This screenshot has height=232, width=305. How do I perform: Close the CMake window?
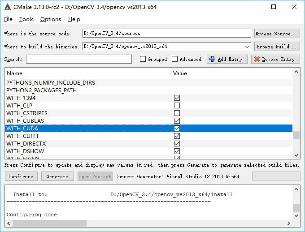tap(294, 7)
